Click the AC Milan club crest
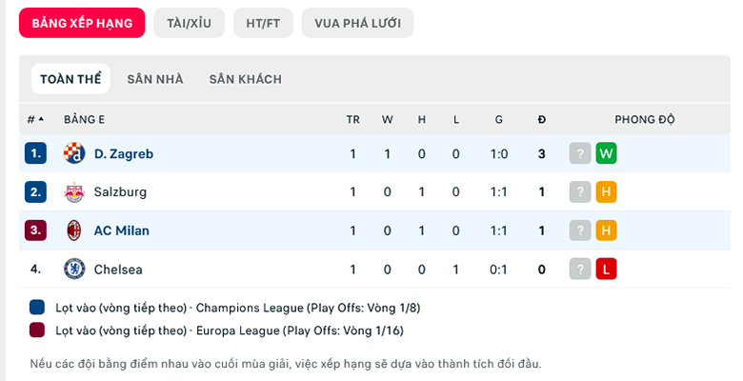743x381 pixels. pyautogui.click(x=74, y=231)
